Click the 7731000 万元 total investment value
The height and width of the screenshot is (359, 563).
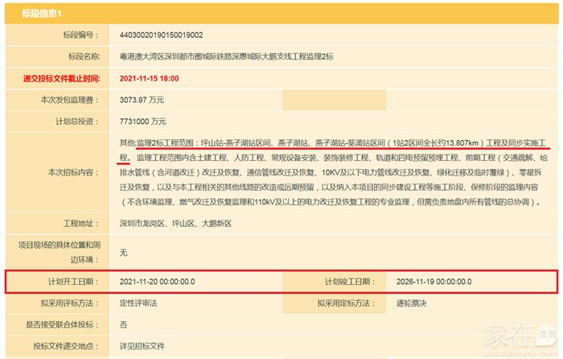pos(142,121)
